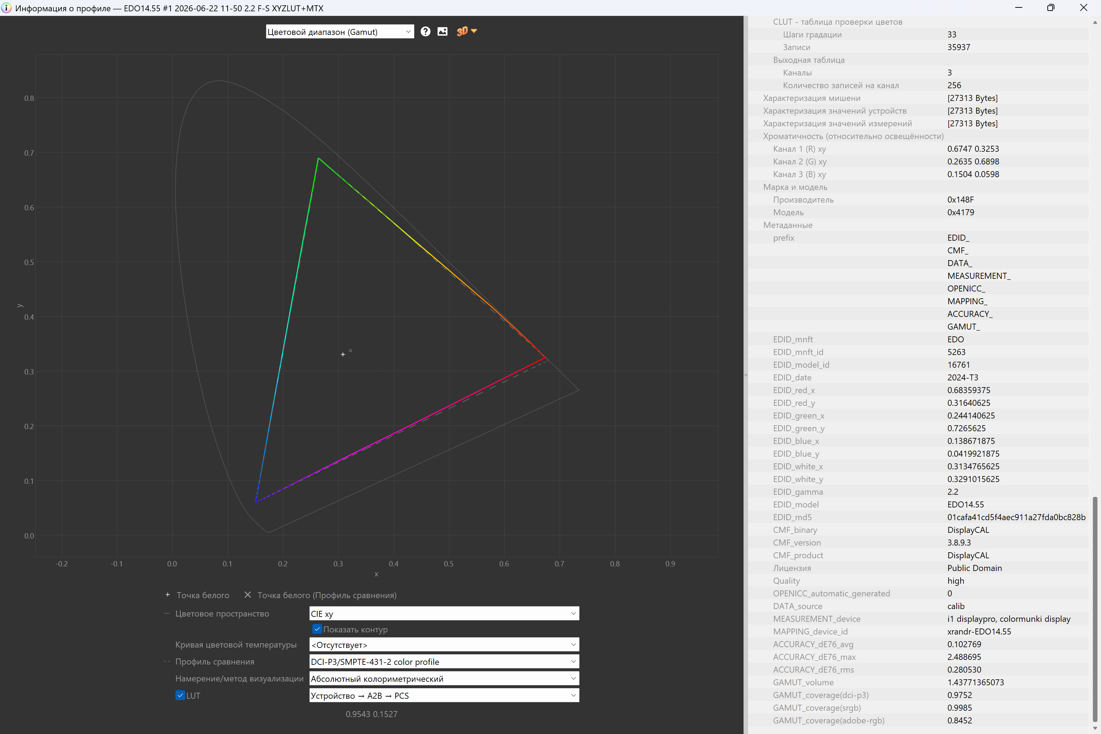This screenshot has width=1101, height=734.
Task: Click the 'Канал 1 (R) xy' row
Action: click(x=919, y=149)
